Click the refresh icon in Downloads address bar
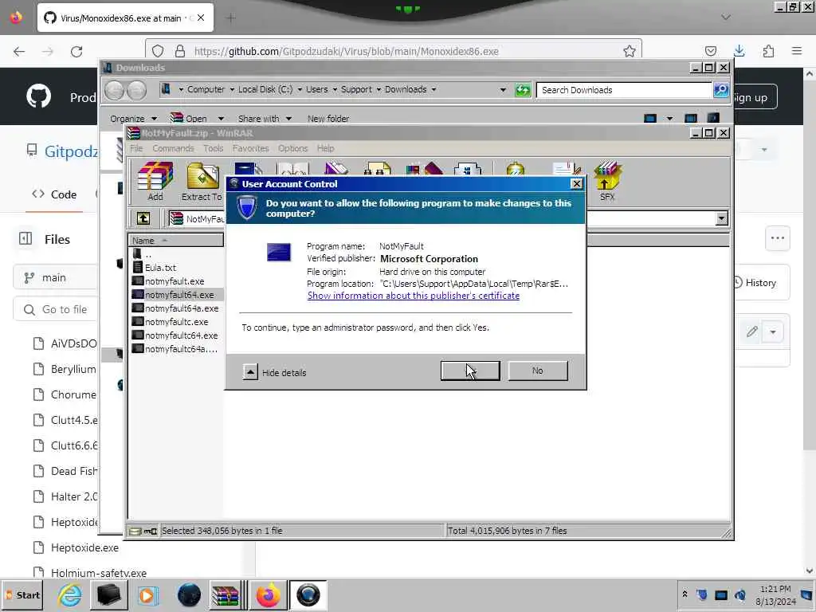The height and width of the screenshot is (612, 816). point(523,90)
